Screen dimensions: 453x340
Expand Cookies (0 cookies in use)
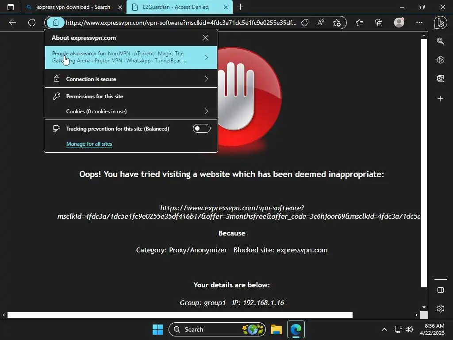point(131,111)
